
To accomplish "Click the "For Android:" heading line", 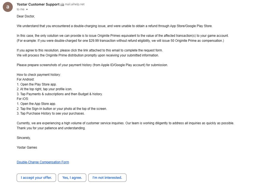I will tap(26, 79).
